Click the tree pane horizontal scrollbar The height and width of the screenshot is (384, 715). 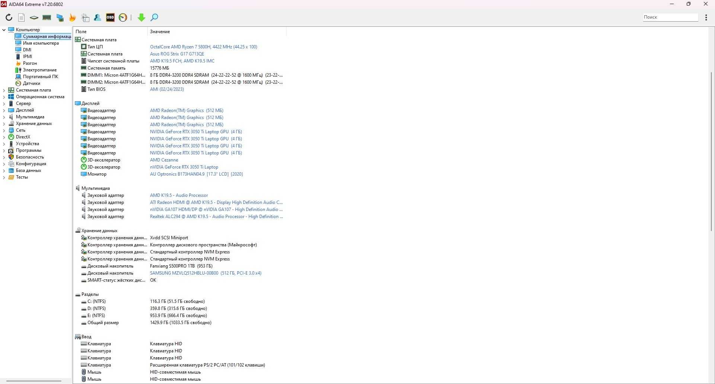click(x=34, y=381)
